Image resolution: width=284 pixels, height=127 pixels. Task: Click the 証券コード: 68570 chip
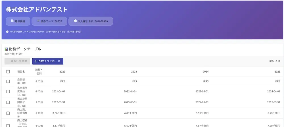[49, 21]
